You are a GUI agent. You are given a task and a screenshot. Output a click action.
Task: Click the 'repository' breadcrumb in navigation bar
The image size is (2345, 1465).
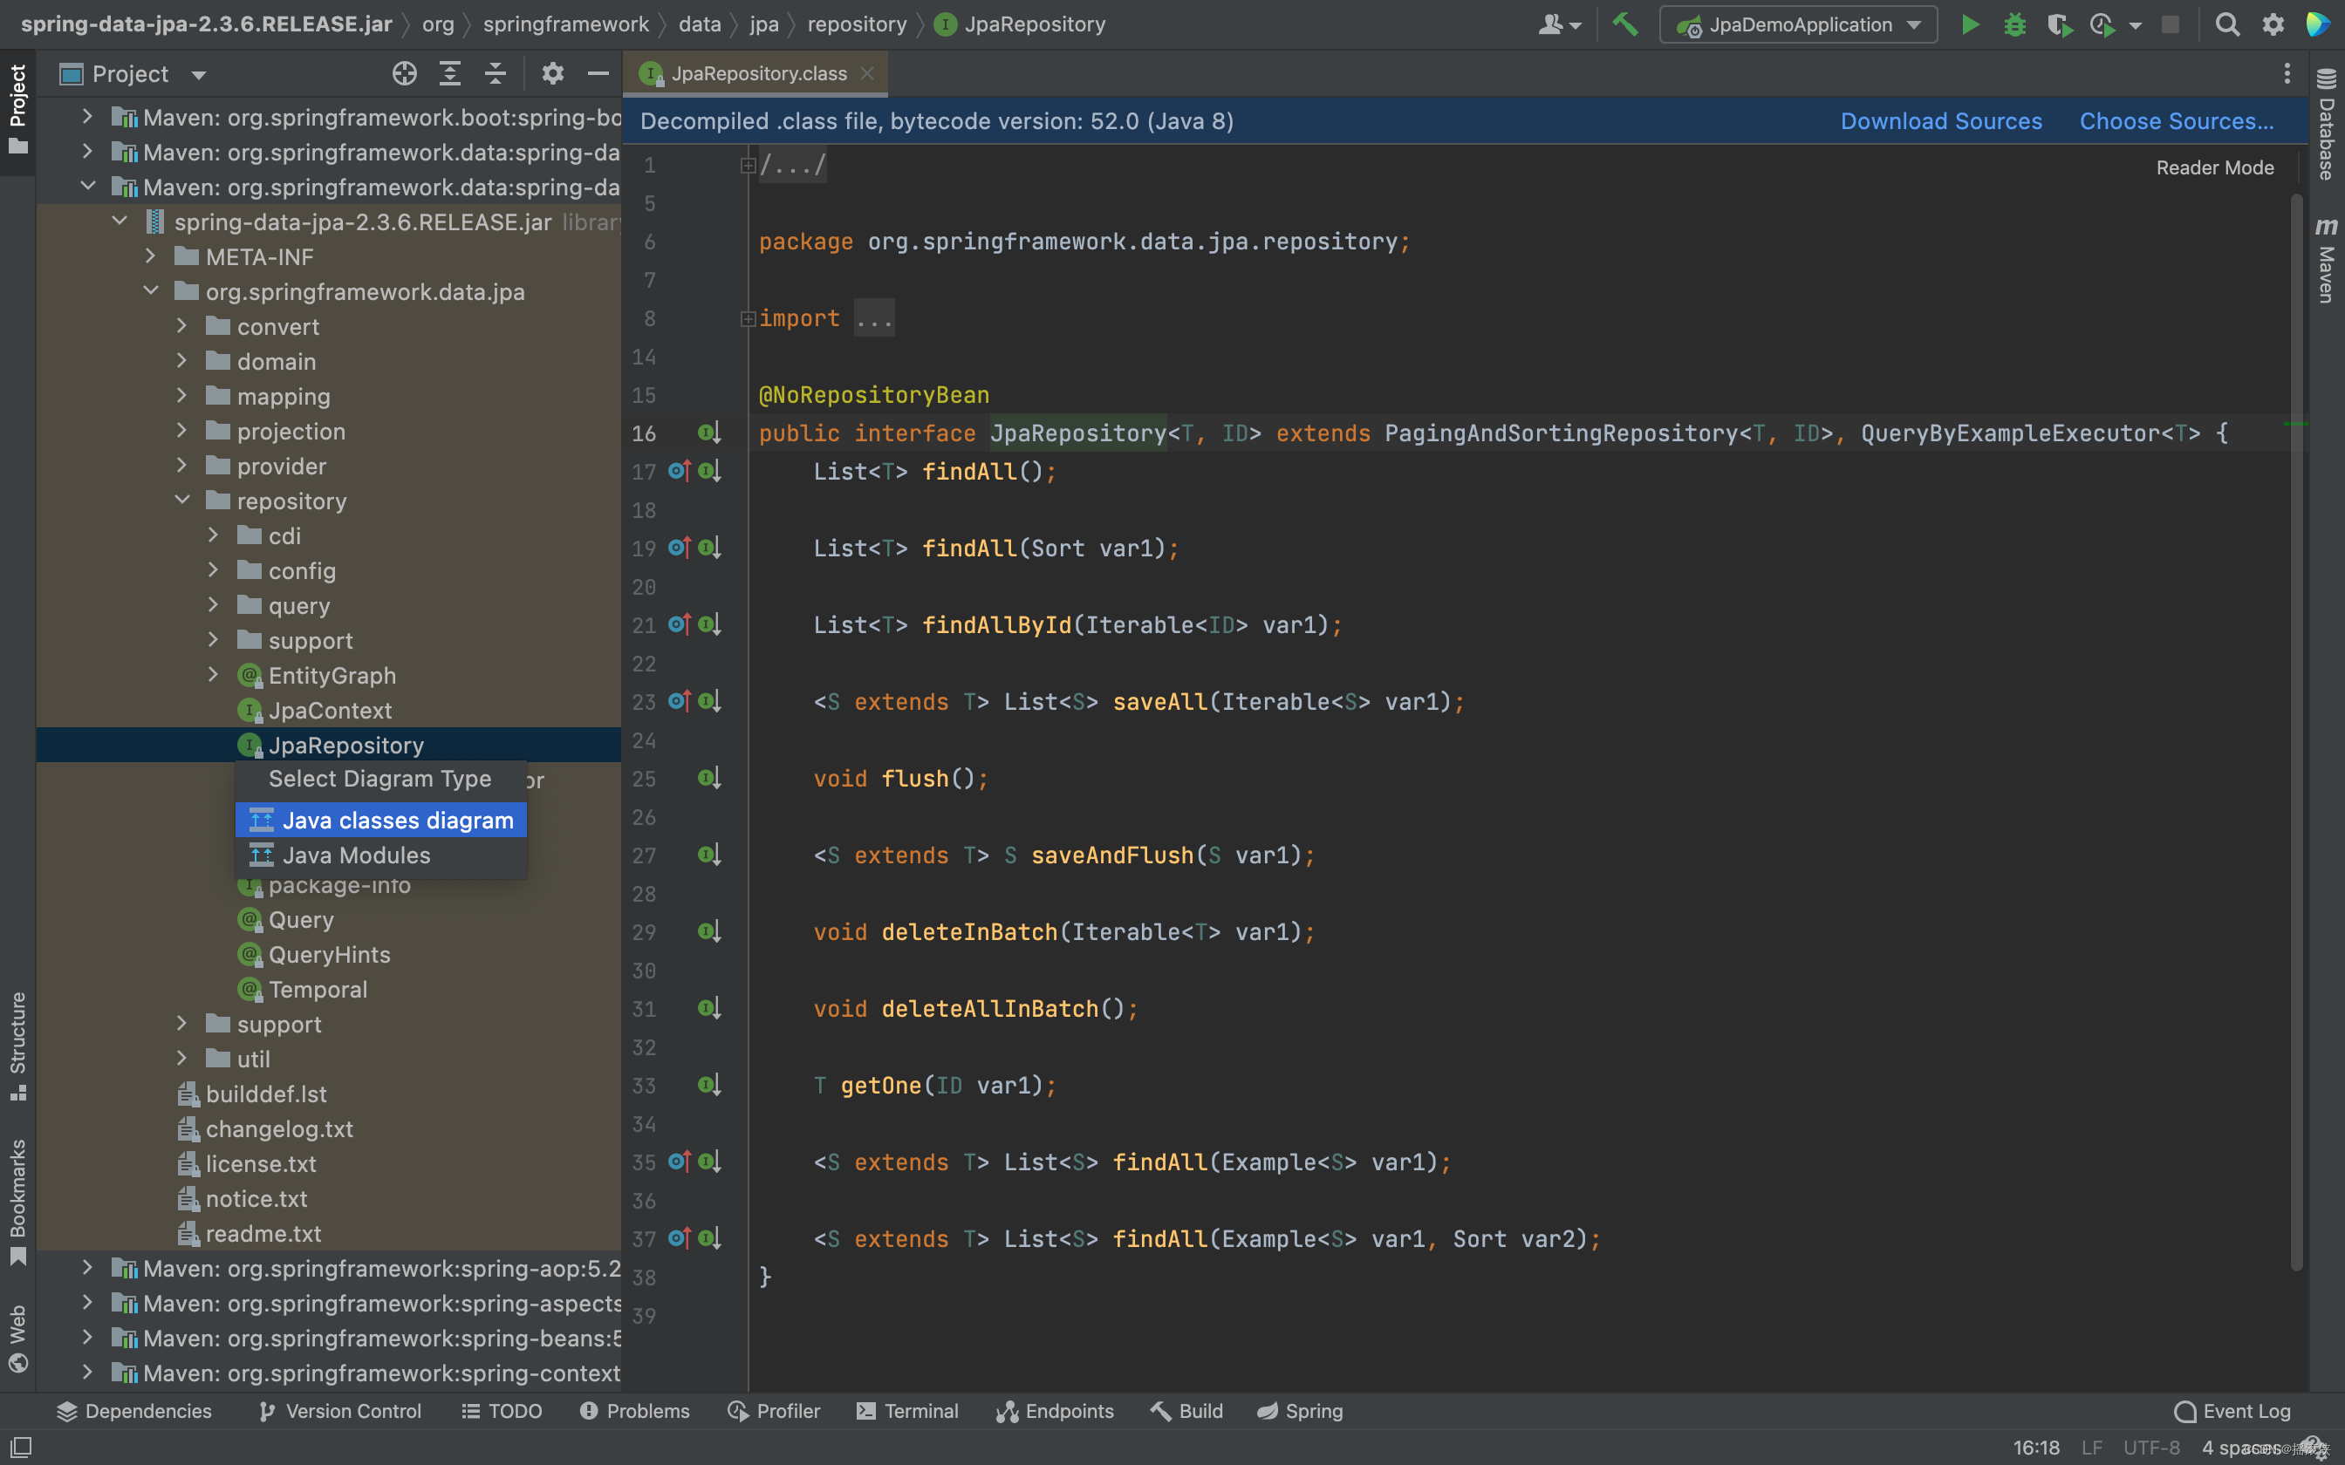coord(857,24)
